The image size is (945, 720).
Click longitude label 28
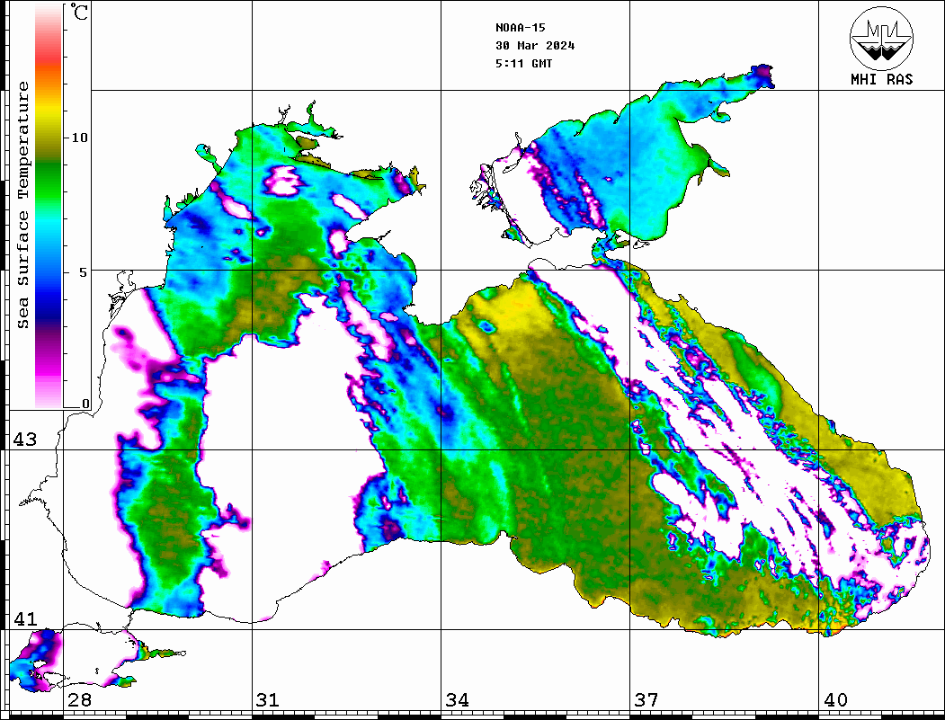79,700
